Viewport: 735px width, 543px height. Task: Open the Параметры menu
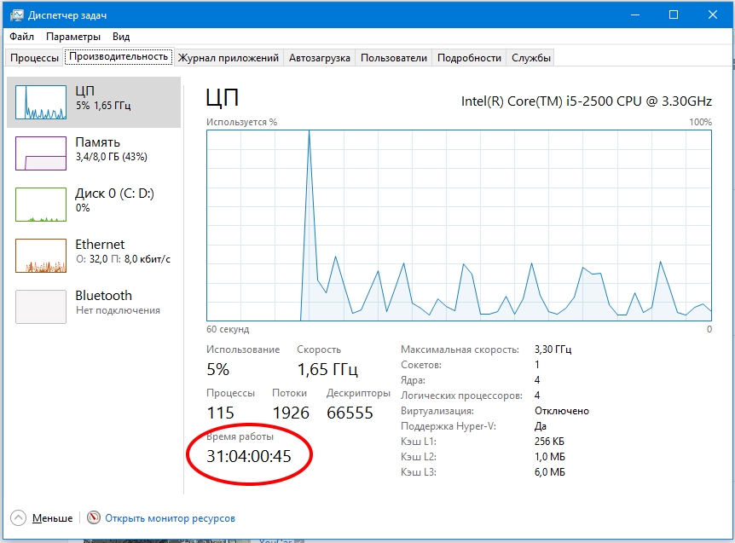(x=73, y=37)
